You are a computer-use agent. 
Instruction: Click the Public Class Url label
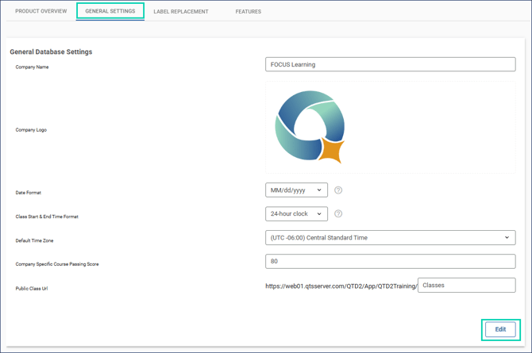32,288
